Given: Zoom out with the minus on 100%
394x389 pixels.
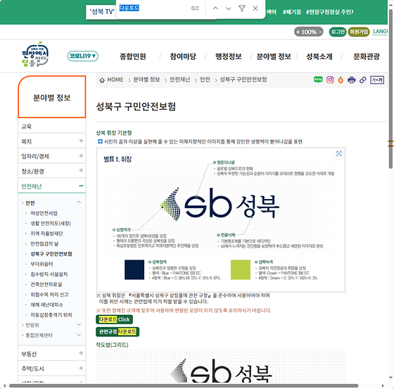Looking at the screenshot, I should (320, 32).
